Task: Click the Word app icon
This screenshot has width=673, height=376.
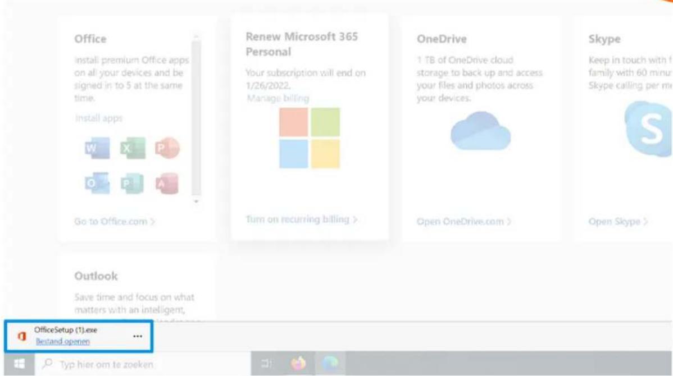Action: click(97, 148)
